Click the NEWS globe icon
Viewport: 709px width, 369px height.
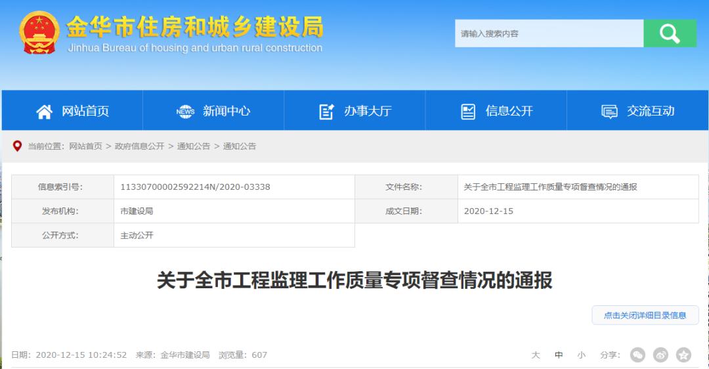(186, 112)
